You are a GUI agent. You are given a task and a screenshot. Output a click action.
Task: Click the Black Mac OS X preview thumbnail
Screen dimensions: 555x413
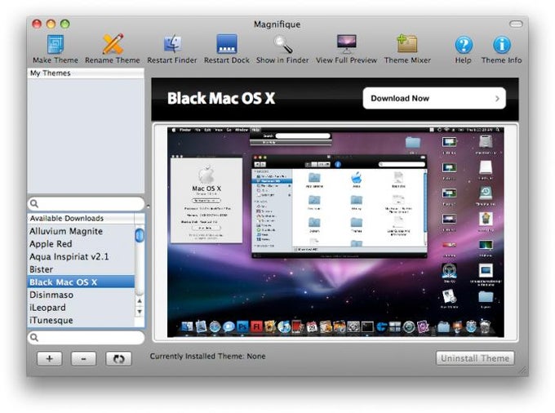point(335,232)
